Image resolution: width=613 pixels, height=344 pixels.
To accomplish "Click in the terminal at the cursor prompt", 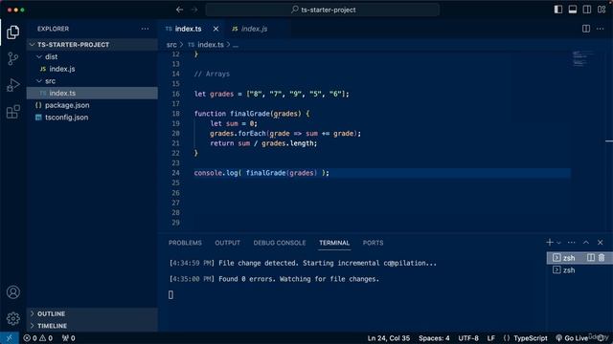I will 170,295.
